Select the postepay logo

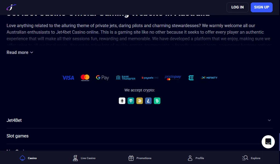(x=173, y=77)
